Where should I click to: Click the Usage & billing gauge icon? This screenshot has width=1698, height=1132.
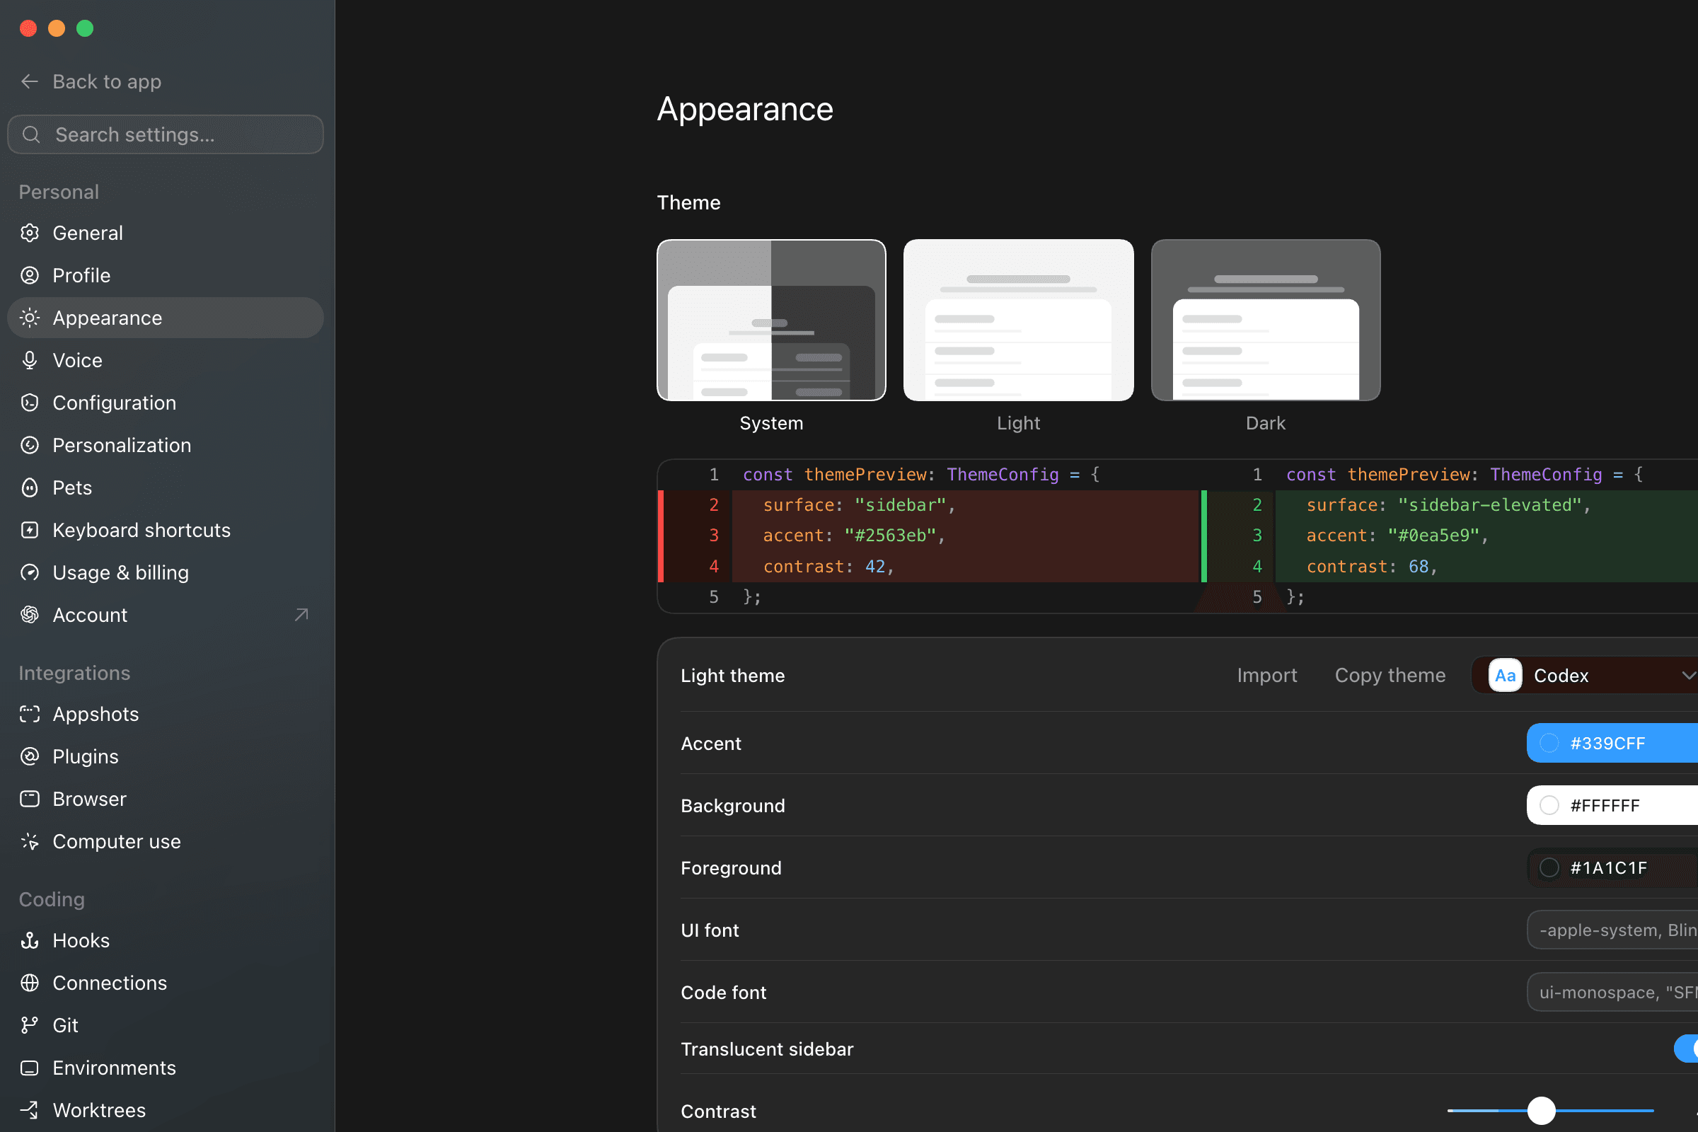tap(30, 572)
